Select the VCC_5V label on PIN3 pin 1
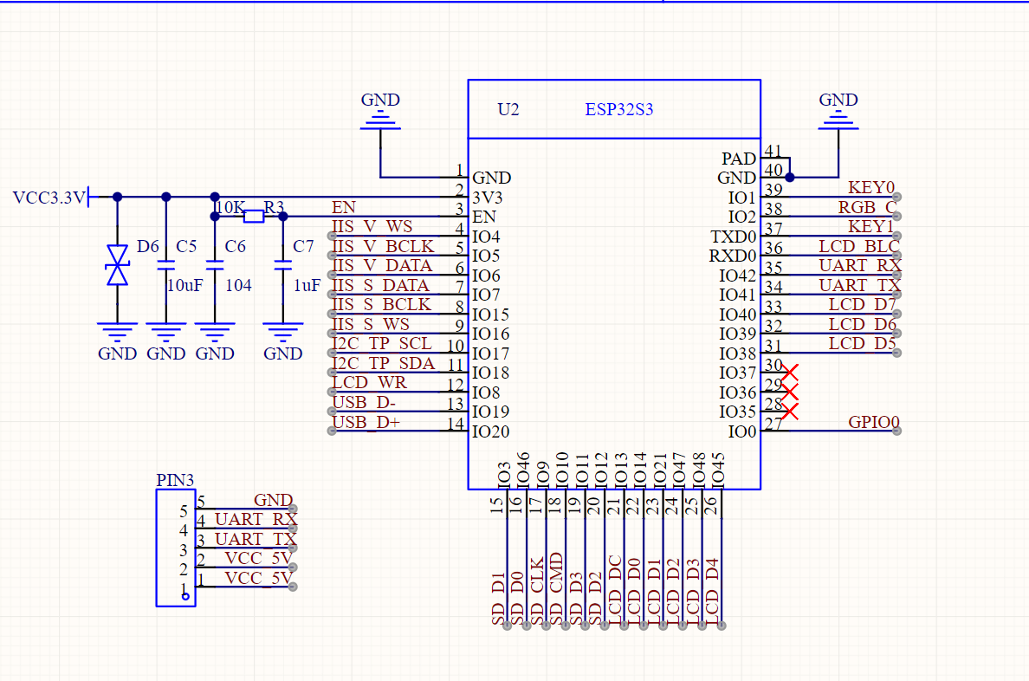 pos(259,578)
